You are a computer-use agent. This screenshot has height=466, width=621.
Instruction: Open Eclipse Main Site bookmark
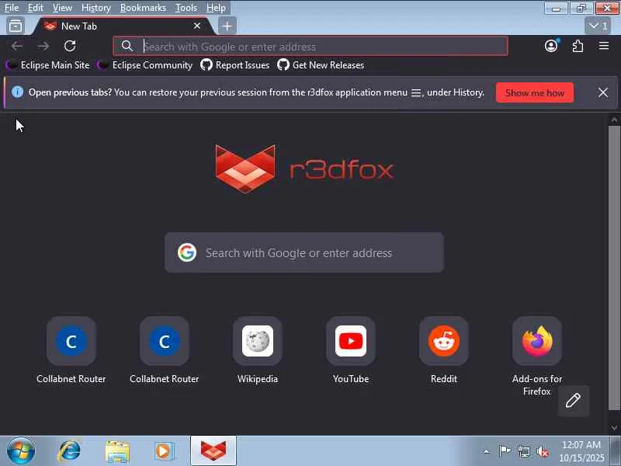pos(48,65)
